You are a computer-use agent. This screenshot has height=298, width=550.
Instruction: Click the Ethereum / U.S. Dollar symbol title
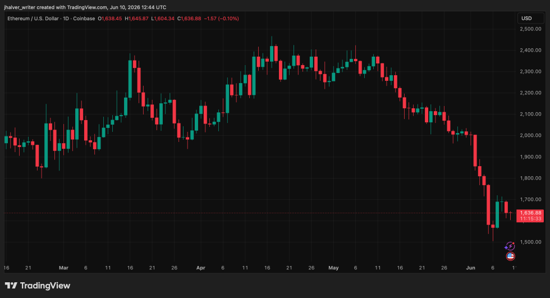click(34, 19)
